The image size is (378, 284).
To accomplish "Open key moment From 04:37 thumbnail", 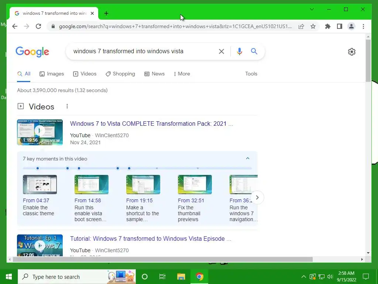I will click(x=40, y=185).
